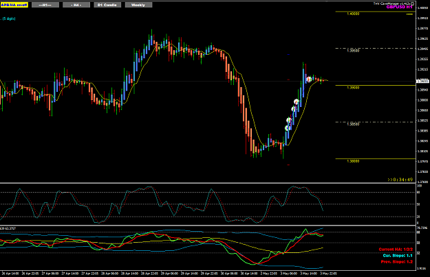
Task: Select the 1.38000 yellow level label
Action: pyautogui.click(x=353, y=161)
